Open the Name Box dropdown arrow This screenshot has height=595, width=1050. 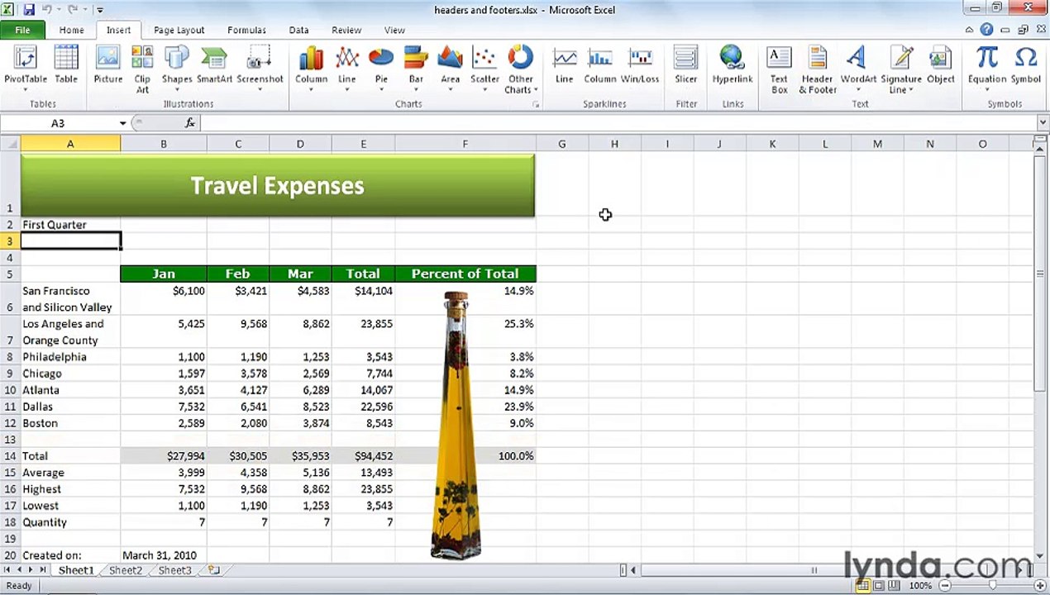coord(122,123)
